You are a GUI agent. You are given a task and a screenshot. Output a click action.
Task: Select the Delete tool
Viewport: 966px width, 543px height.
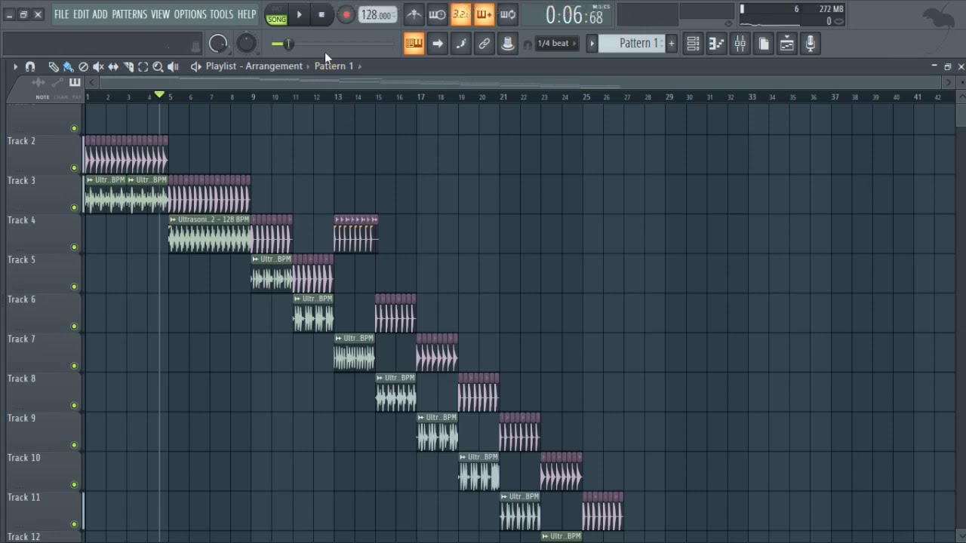point(83,66)
